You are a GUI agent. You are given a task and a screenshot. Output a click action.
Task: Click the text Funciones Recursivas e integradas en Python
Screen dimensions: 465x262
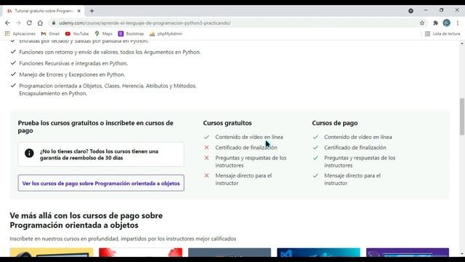73,63
